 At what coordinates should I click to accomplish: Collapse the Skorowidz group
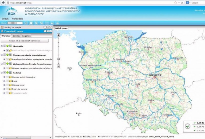click(x=2, y=46)
